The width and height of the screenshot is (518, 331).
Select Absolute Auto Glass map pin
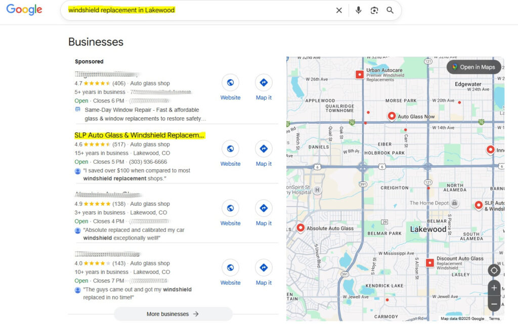tap(300, 227)
